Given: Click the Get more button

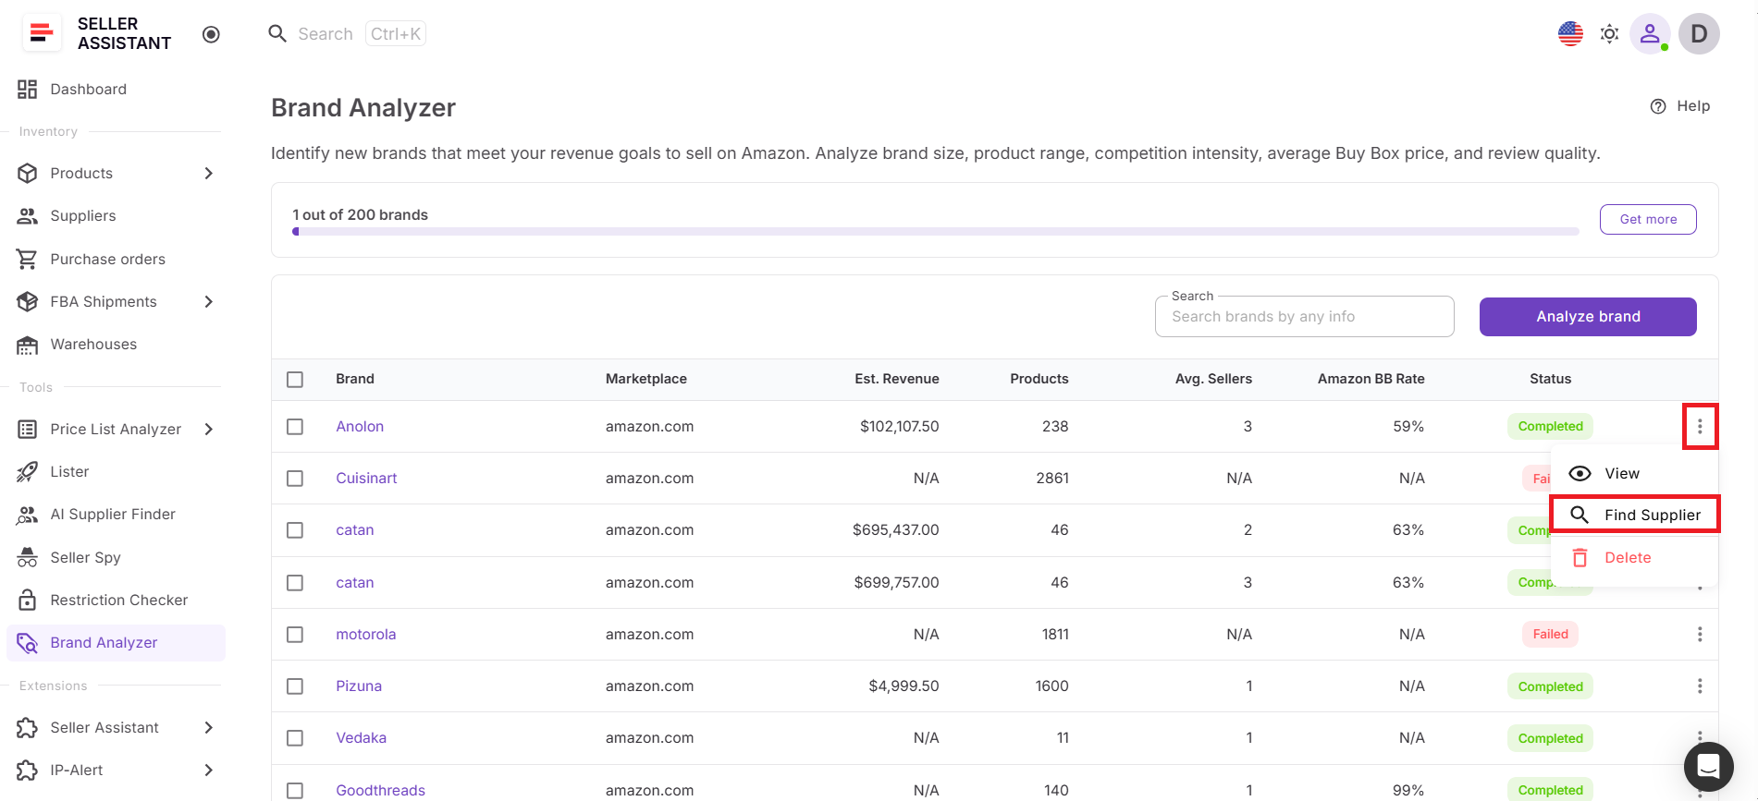Looking at the screenshot, I should click(x=1648, y=220).
